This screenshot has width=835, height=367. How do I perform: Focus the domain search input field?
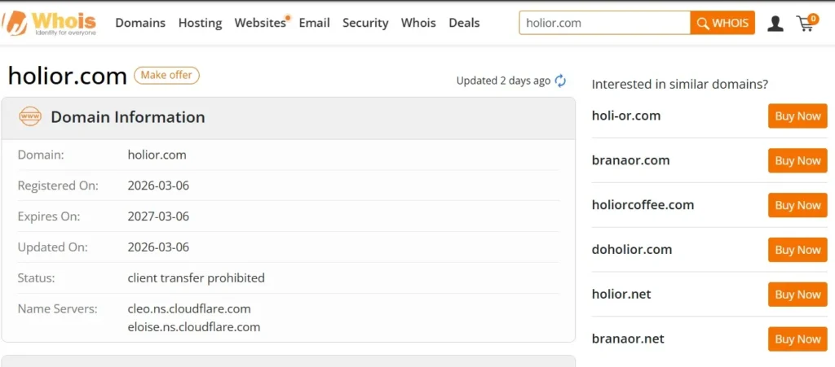coord(604,23)
